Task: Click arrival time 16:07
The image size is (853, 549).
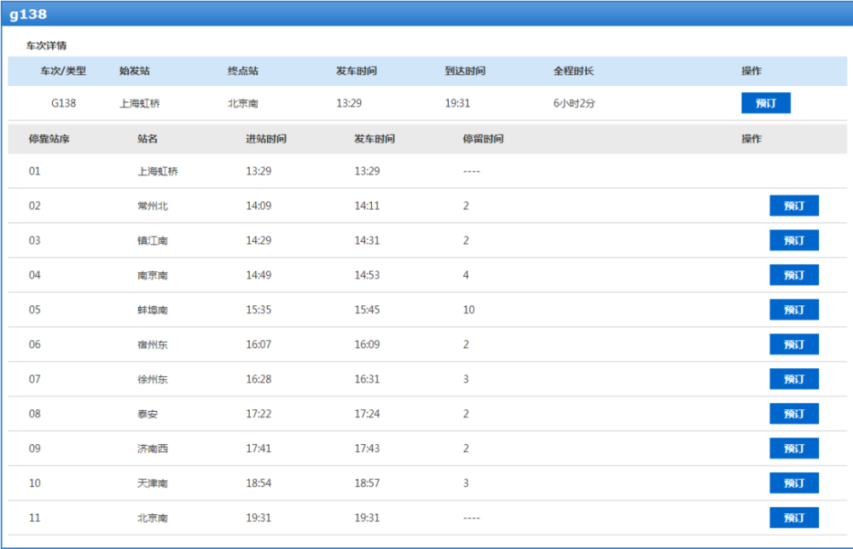Action: [258, 344]
